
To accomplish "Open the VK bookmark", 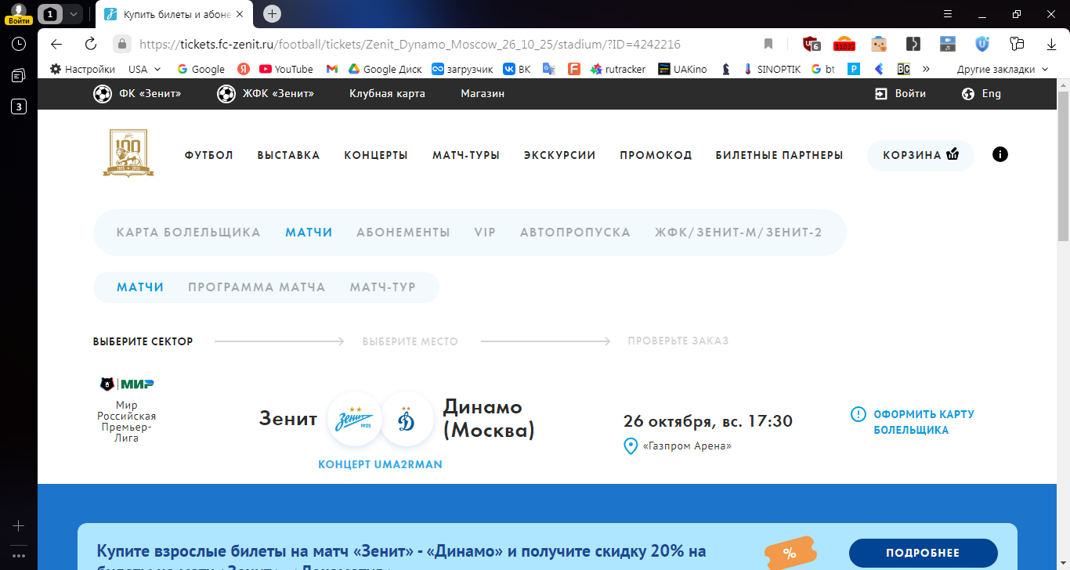I will point(517,69).
